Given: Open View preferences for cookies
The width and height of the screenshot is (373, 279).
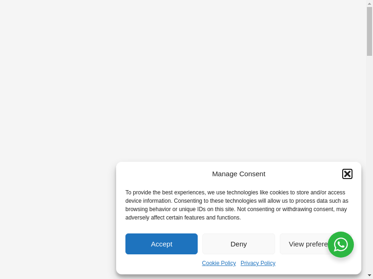Looking at the screenshot, I should click(303, 244).
